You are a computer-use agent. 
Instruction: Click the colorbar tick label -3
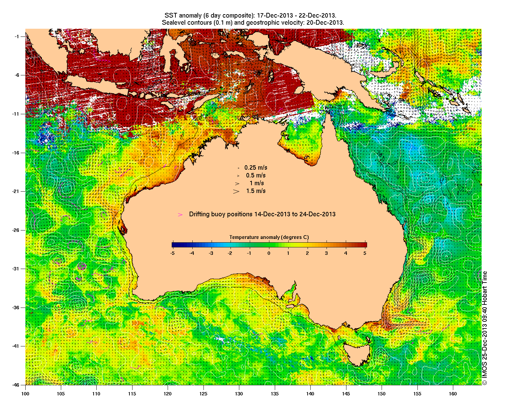click(211, 253)
